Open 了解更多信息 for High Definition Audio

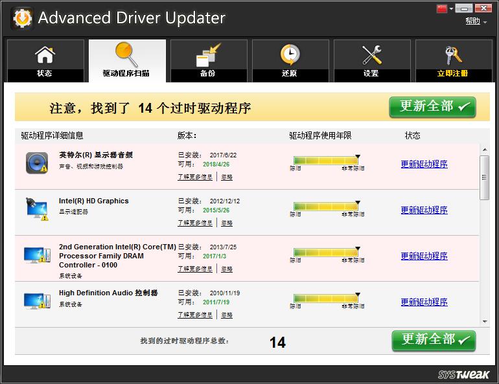195,315
